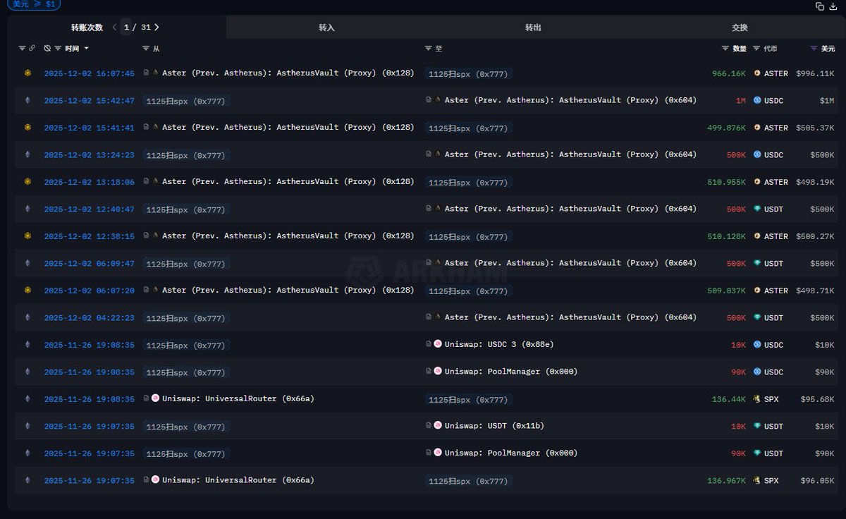This screenshot has width=846, height=519.
Task: Open AstherusVault (0x128) sender on 12:38:15 row
Action: (x=288, y=236)
